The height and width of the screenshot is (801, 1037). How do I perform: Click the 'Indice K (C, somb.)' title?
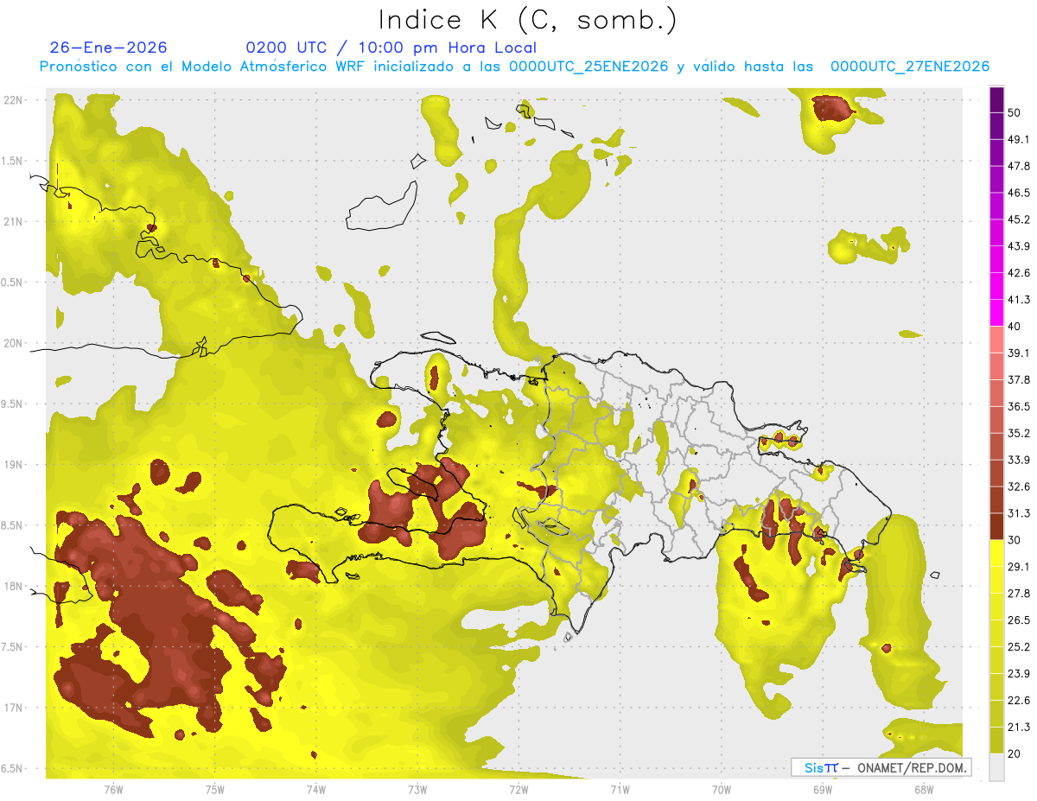tap(527, 20)
